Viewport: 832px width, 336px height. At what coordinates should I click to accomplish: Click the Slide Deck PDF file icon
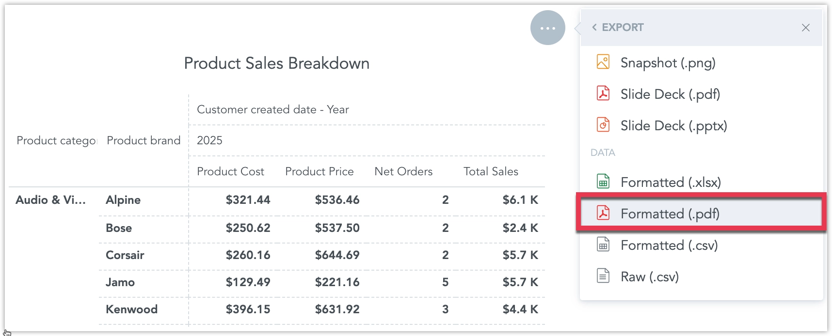pos(603,93)
